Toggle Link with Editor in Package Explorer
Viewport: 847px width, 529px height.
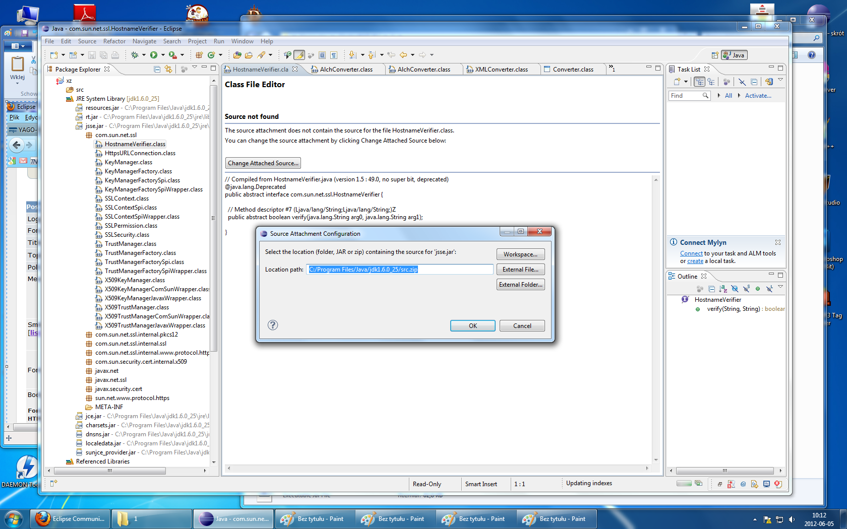point(168,69)
